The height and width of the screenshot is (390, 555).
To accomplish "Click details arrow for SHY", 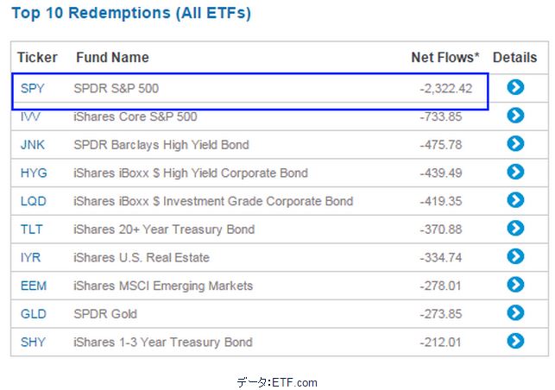I will click(x=515, y=341).
